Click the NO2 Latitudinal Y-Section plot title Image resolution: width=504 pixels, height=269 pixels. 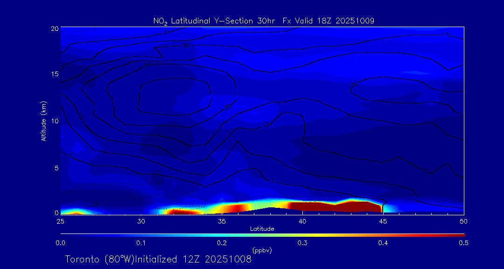click(x=264, y=21)
